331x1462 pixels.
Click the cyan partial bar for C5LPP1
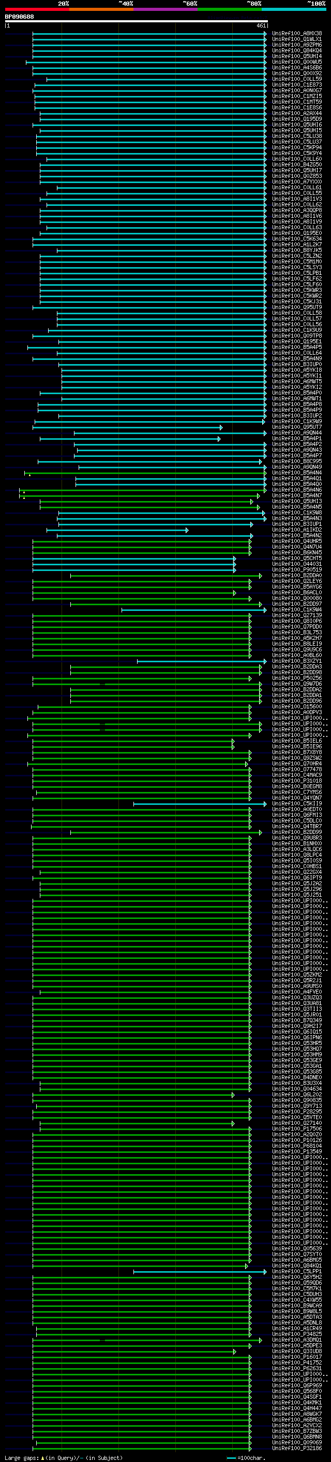(x=200, y=1272)
